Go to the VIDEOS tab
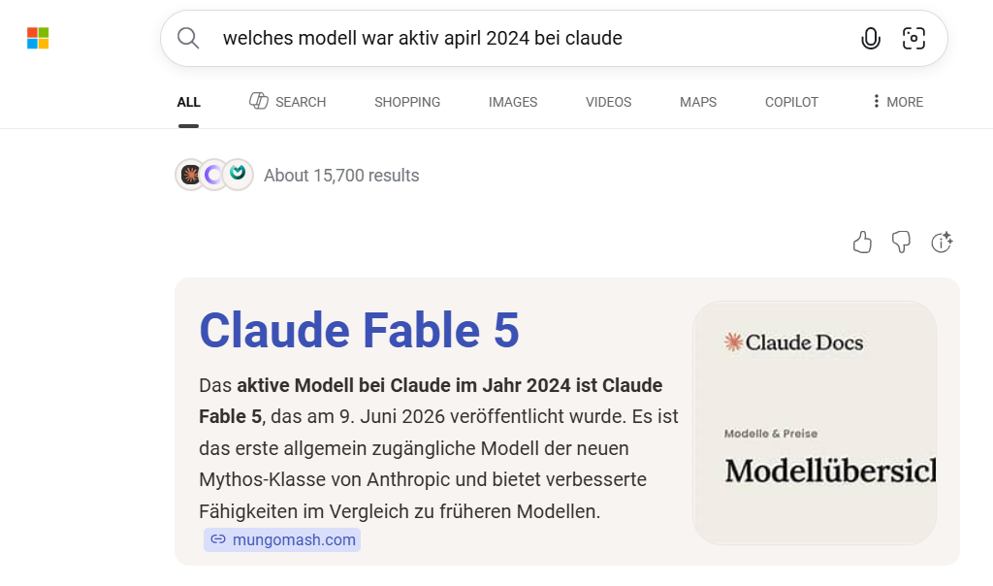The width and height of the screenshot is (993, 586). (609, 102)
